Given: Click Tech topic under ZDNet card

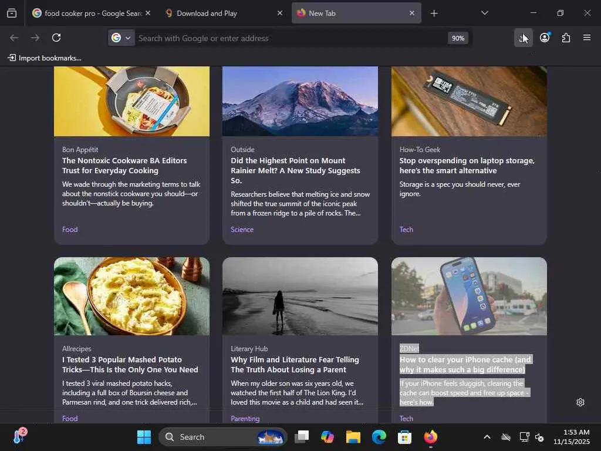Looking at the screenshot, I should coord(406,418).
